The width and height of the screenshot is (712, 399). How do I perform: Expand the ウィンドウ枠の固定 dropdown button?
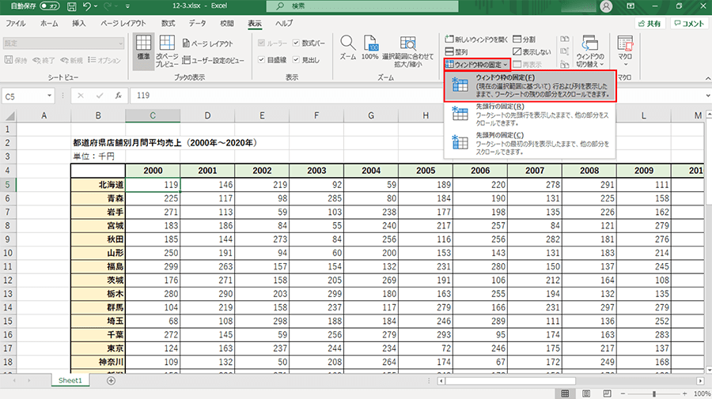point(477,64)
